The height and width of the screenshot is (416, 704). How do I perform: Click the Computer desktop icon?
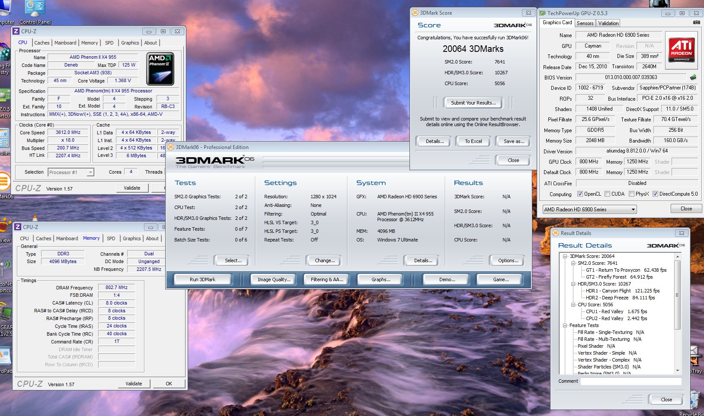[x=5, y=10]
